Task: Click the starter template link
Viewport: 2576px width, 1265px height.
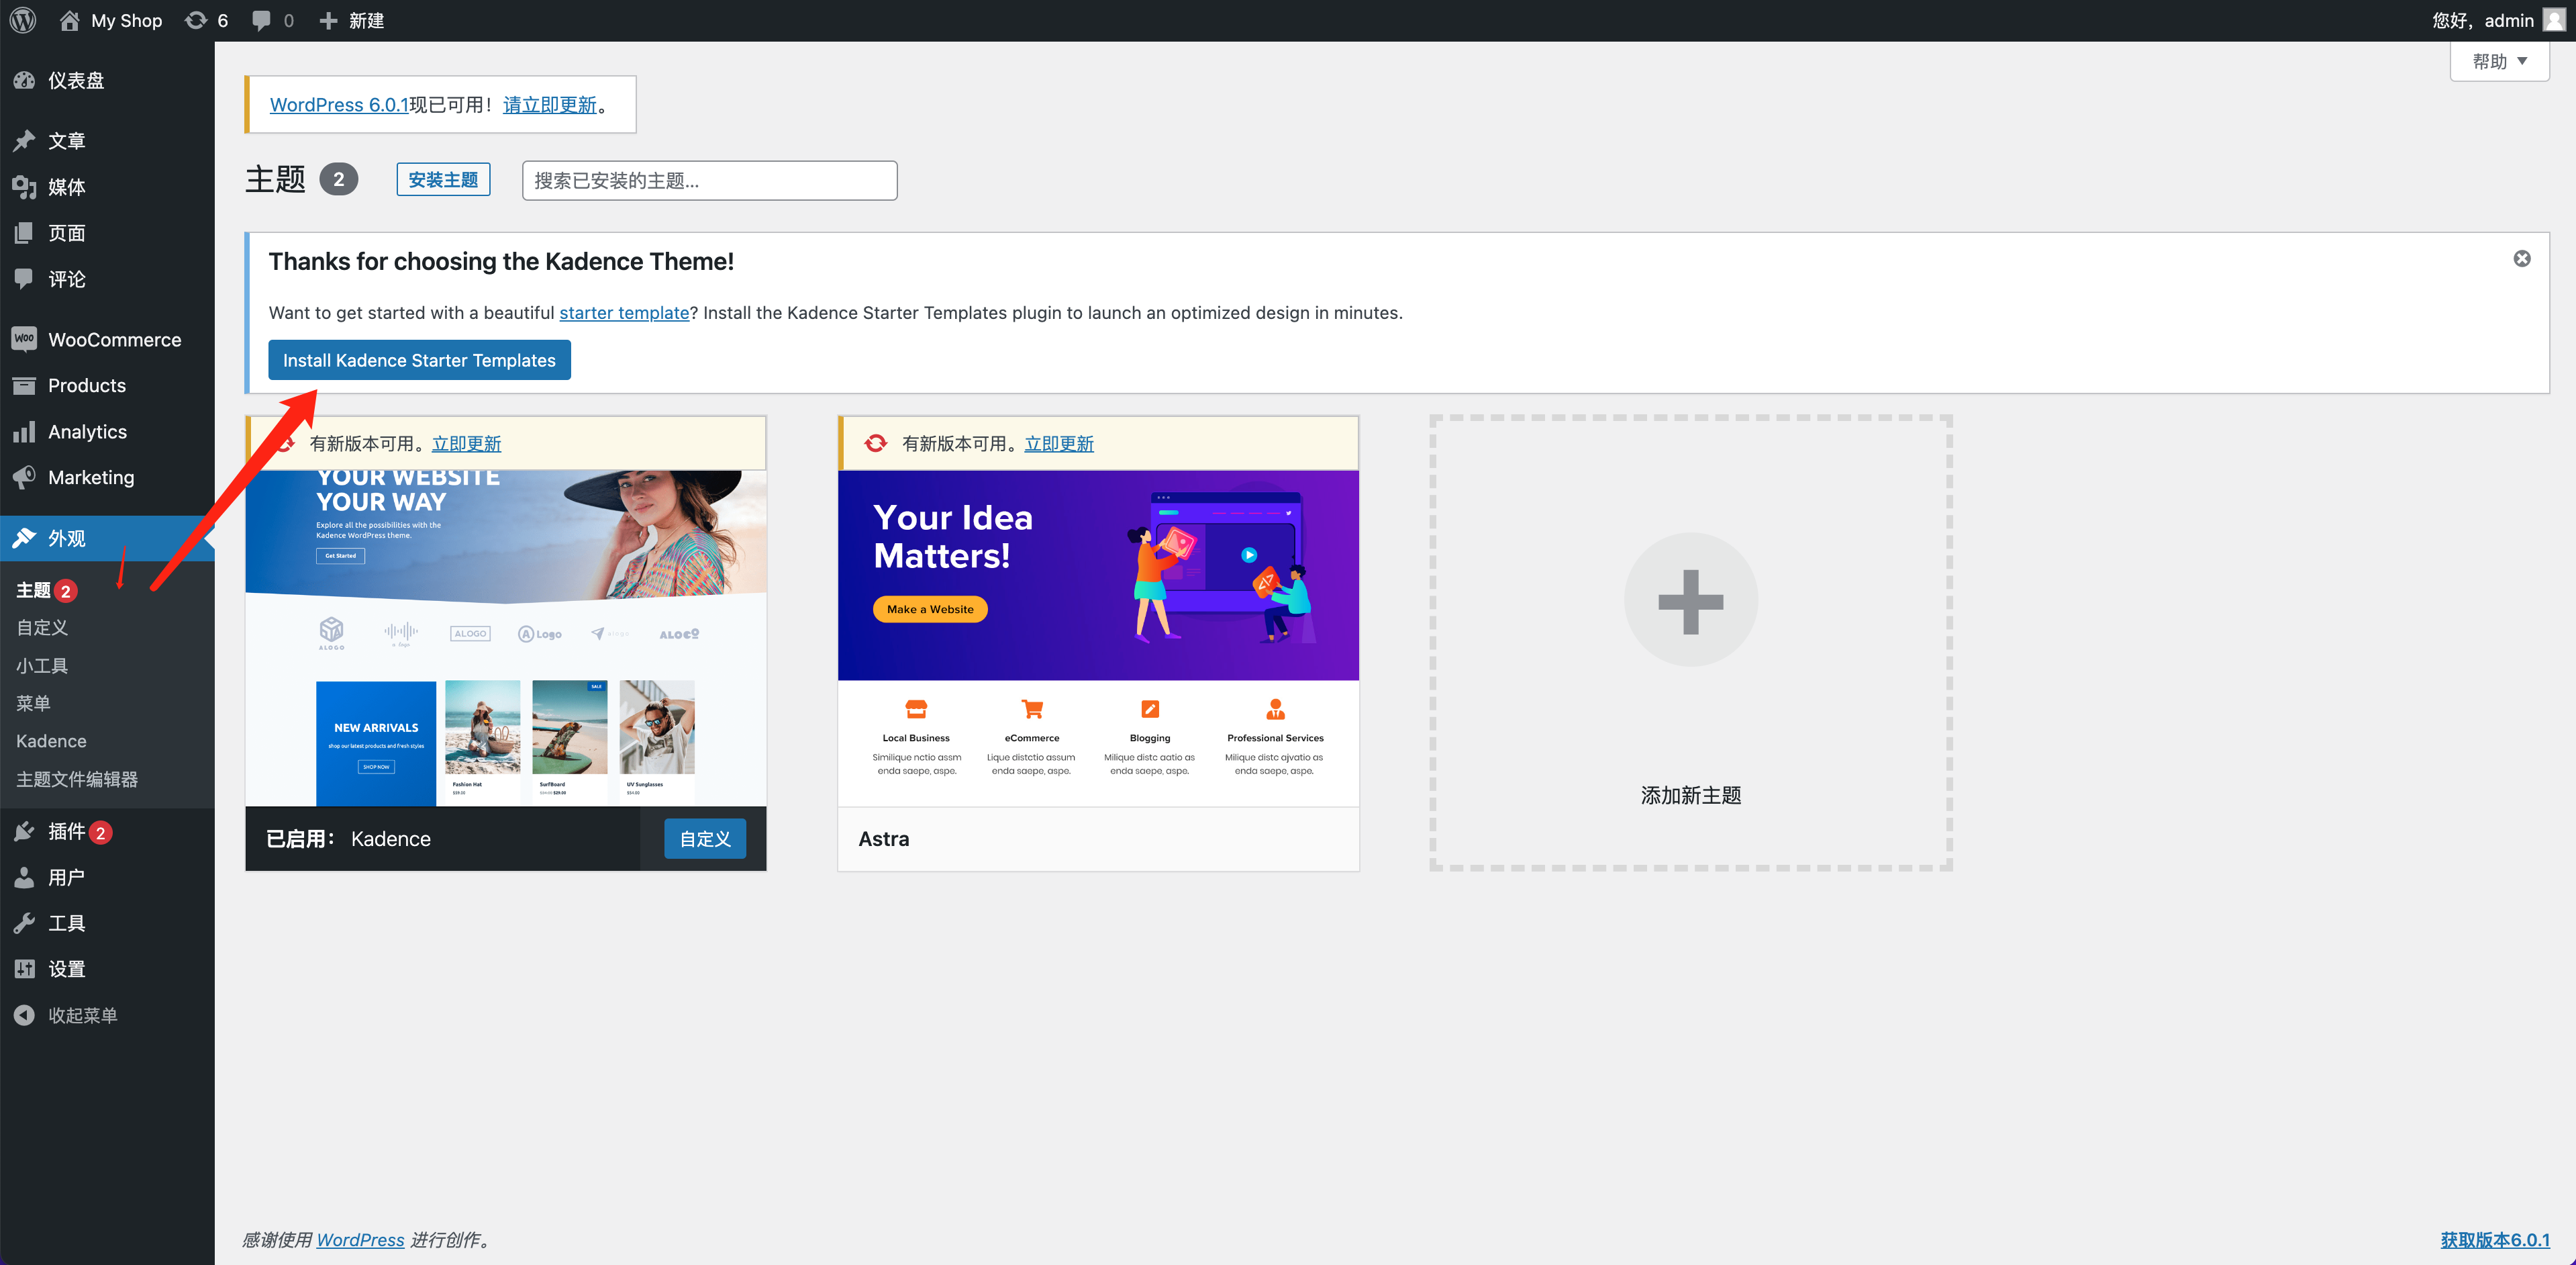Action: tap(624, 313)
